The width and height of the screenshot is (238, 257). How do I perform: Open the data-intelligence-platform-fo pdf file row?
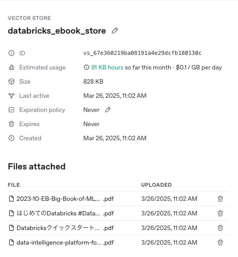click(x=118, y=242)
